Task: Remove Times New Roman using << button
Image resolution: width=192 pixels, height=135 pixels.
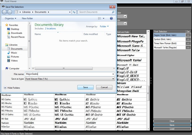Action: tap(188, 43)
